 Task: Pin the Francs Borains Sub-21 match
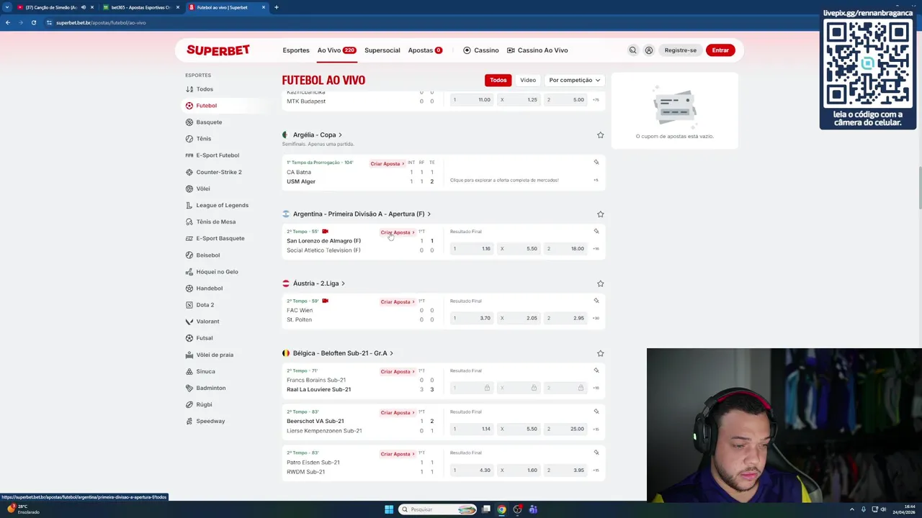coord(596,370)
